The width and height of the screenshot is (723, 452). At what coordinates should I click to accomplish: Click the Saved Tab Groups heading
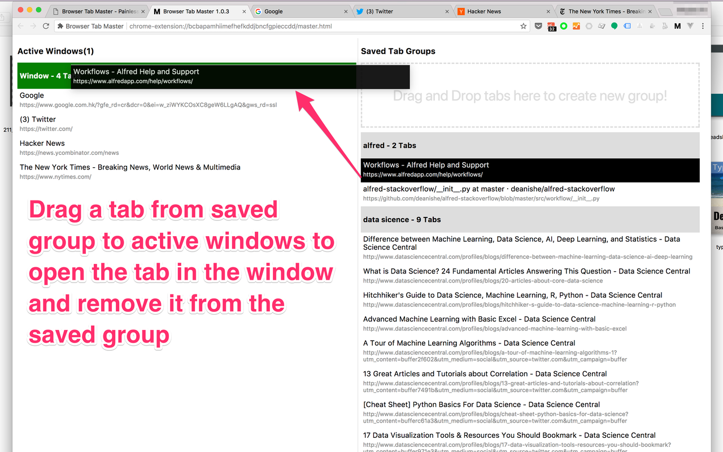398,51
